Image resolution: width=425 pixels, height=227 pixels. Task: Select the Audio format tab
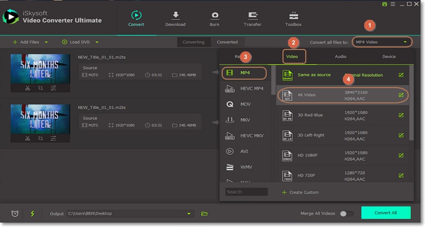[340, 56]
